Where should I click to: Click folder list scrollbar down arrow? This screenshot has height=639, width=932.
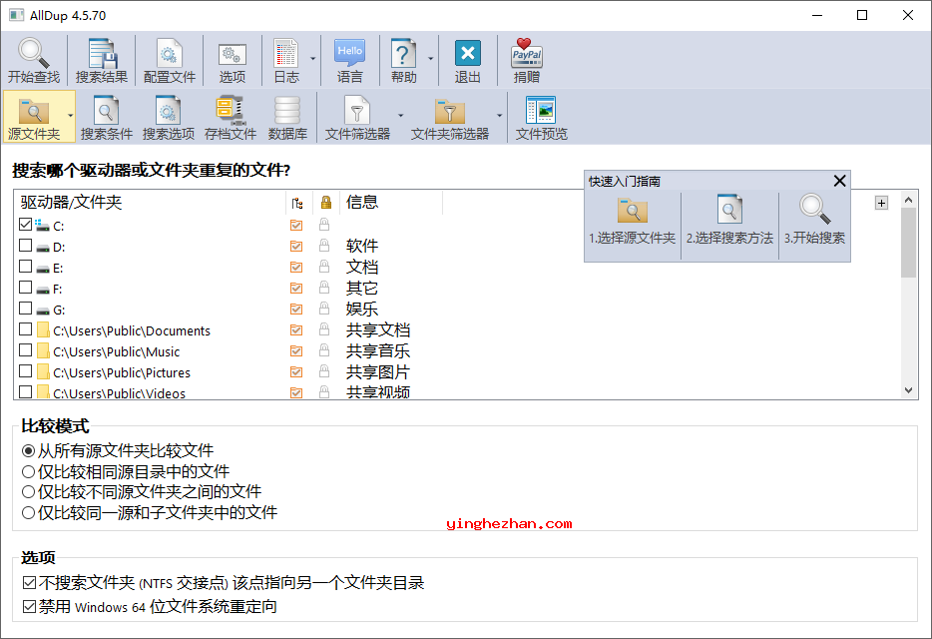tap(908, 390)
